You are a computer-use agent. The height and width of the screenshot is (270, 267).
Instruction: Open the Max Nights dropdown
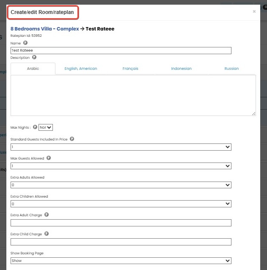[x=46, y=127]
